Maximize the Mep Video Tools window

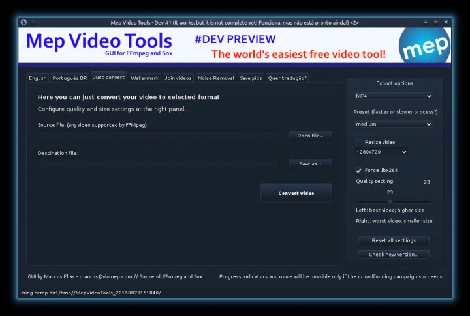436,22
